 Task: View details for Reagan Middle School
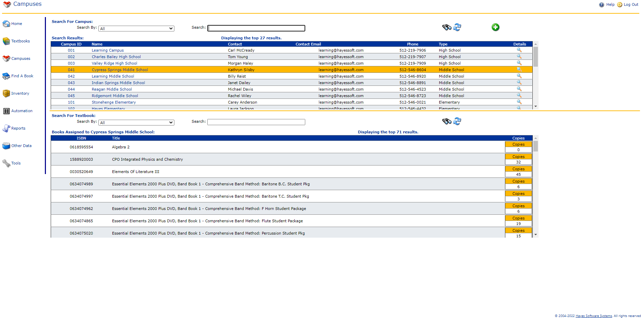519,89
